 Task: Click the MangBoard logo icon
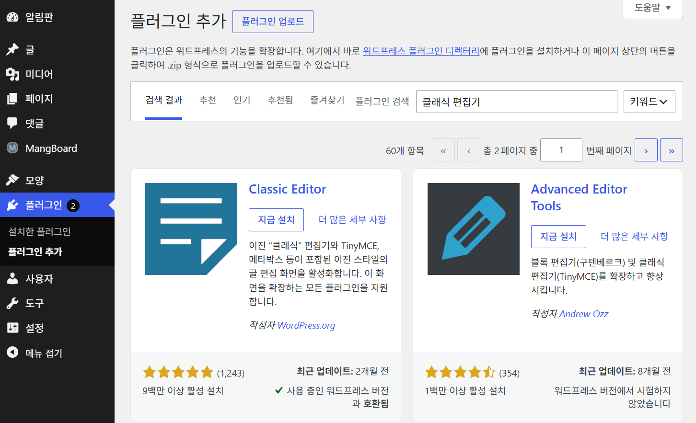point(12,148)
